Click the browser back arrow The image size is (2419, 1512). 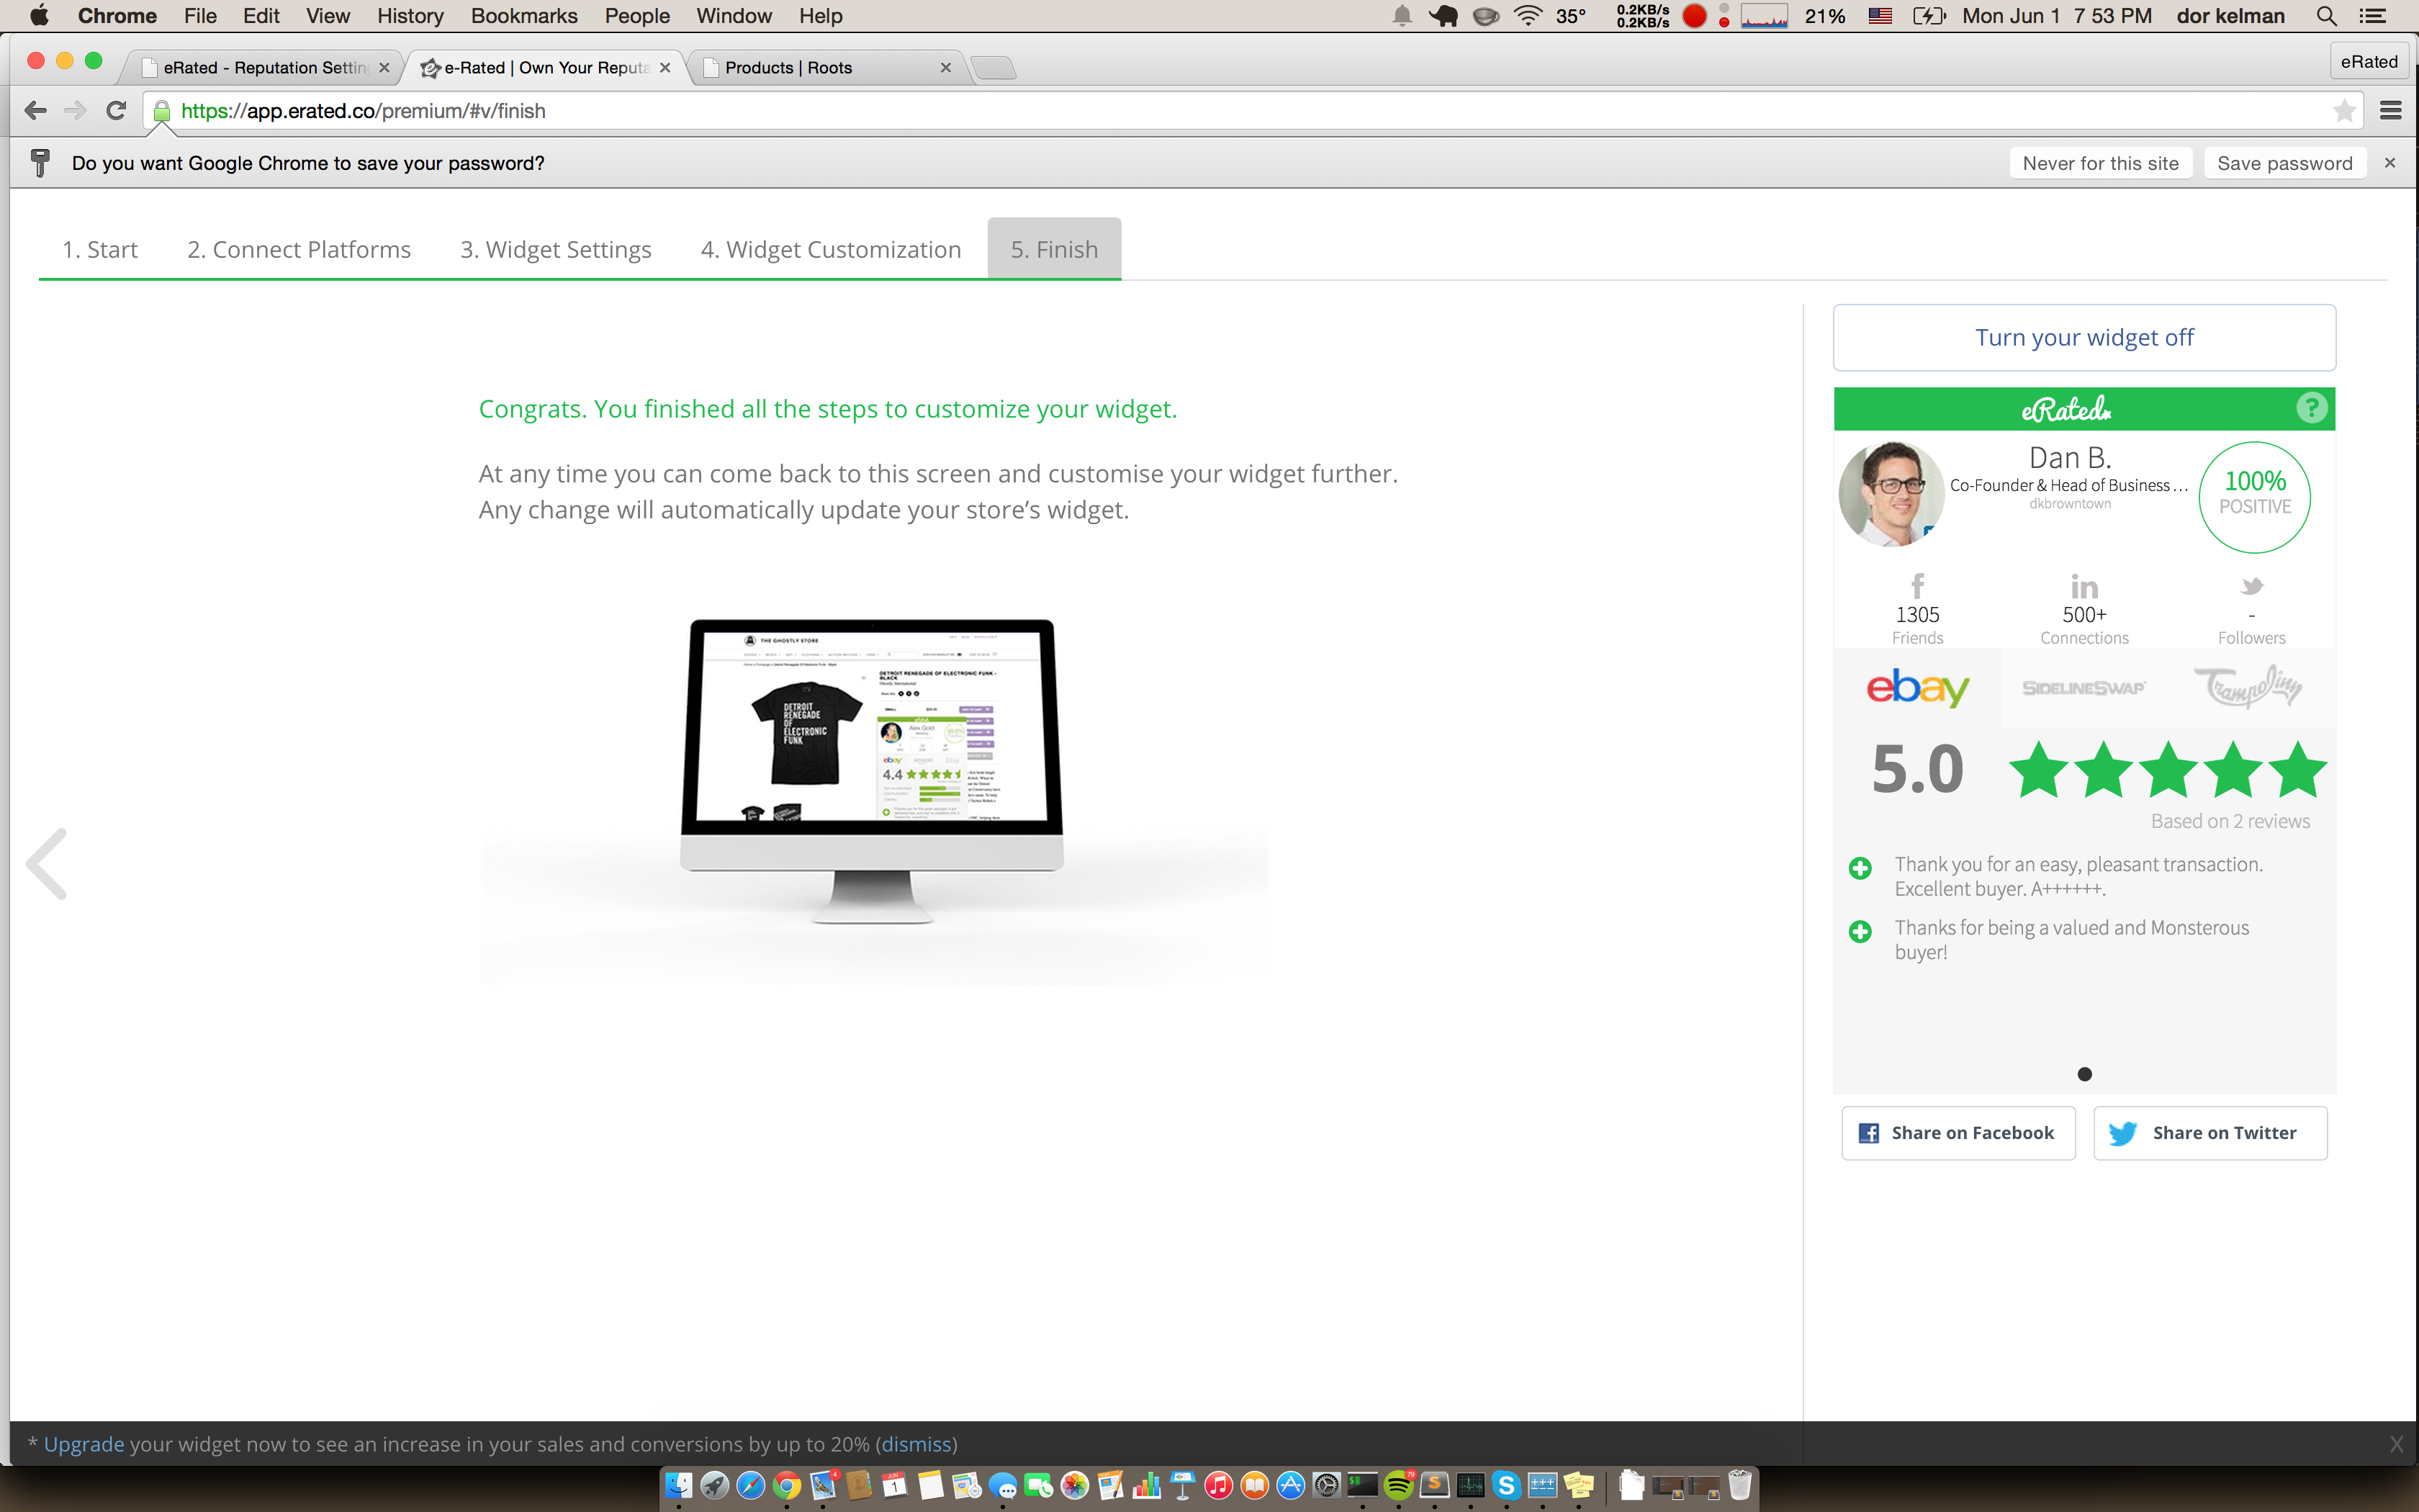pyautogui.click(x=36, y=111)
